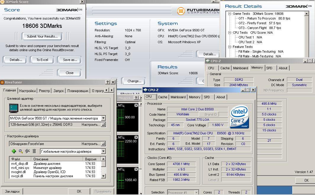Select the nvcpl.dll row
The image size is (315, 195).
point(55,176)
